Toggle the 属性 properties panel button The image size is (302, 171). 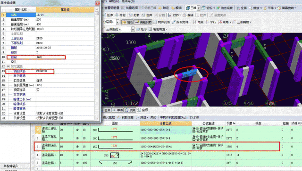tap(128, 22)
